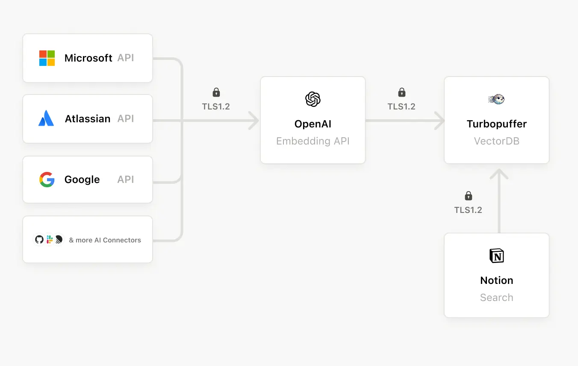Click the colorful Slack icon
578x366 pixels.
[50, 239]
